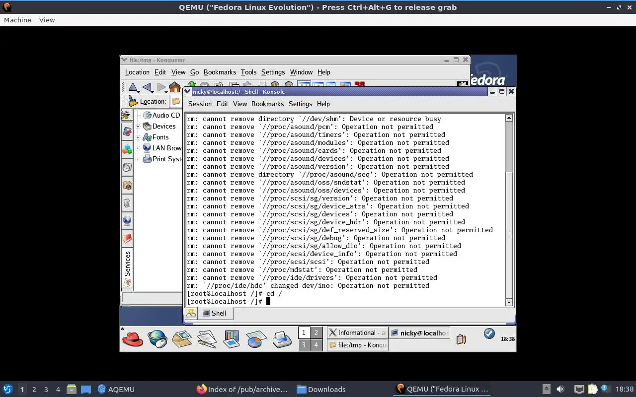
Task: Expand the Print System tree node
Action: (x=138, y=159)
